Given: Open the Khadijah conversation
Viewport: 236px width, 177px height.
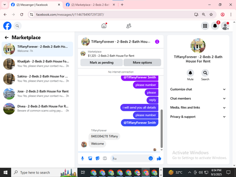Looking at the screenshot, I should point(37,64).
